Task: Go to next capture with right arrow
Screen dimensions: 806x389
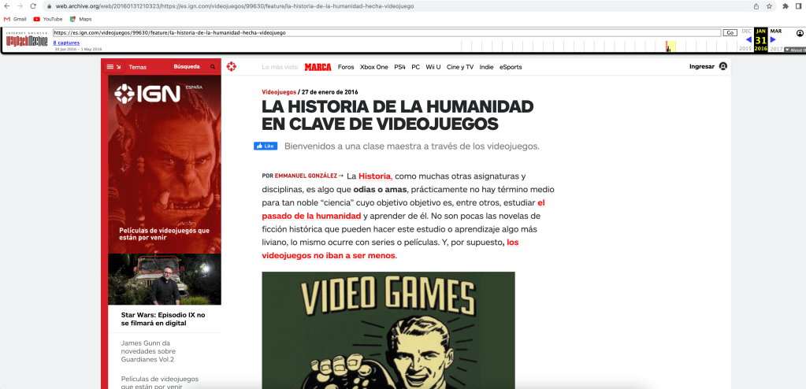Action: pyautogui.click(x=773, y=39)
